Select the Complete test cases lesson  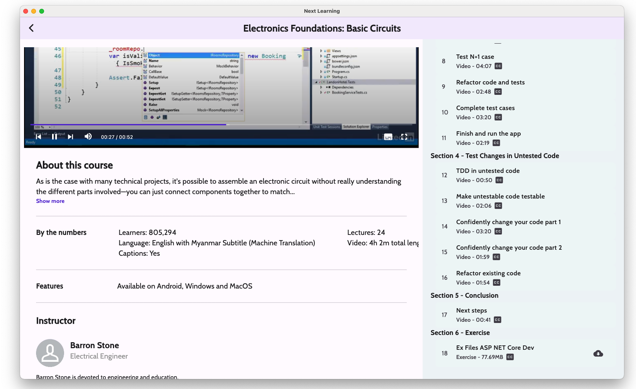click(485, 108)
